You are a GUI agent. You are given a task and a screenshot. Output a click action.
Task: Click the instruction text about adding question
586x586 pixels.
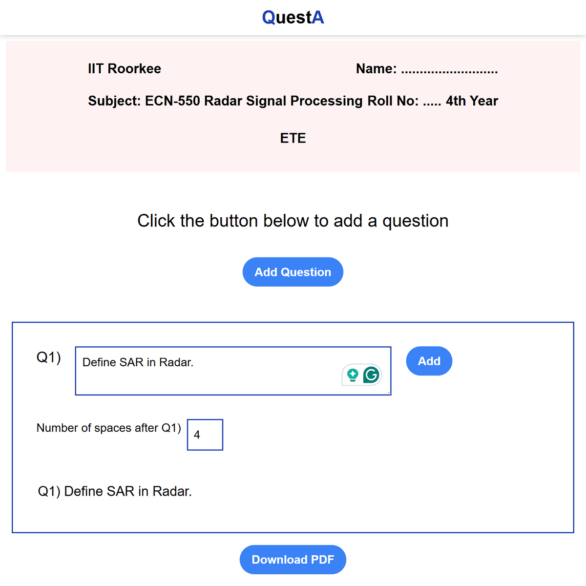[x=293, y=221]
